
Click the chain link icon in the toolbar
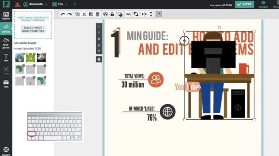click(128, 14)
